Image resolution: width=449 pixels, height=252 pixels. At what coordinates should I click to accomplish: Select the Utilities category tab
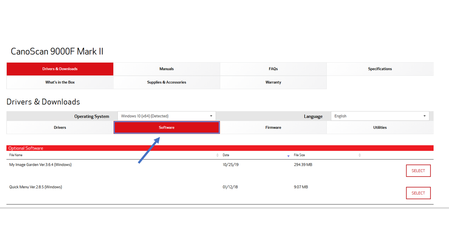point(380,127)
